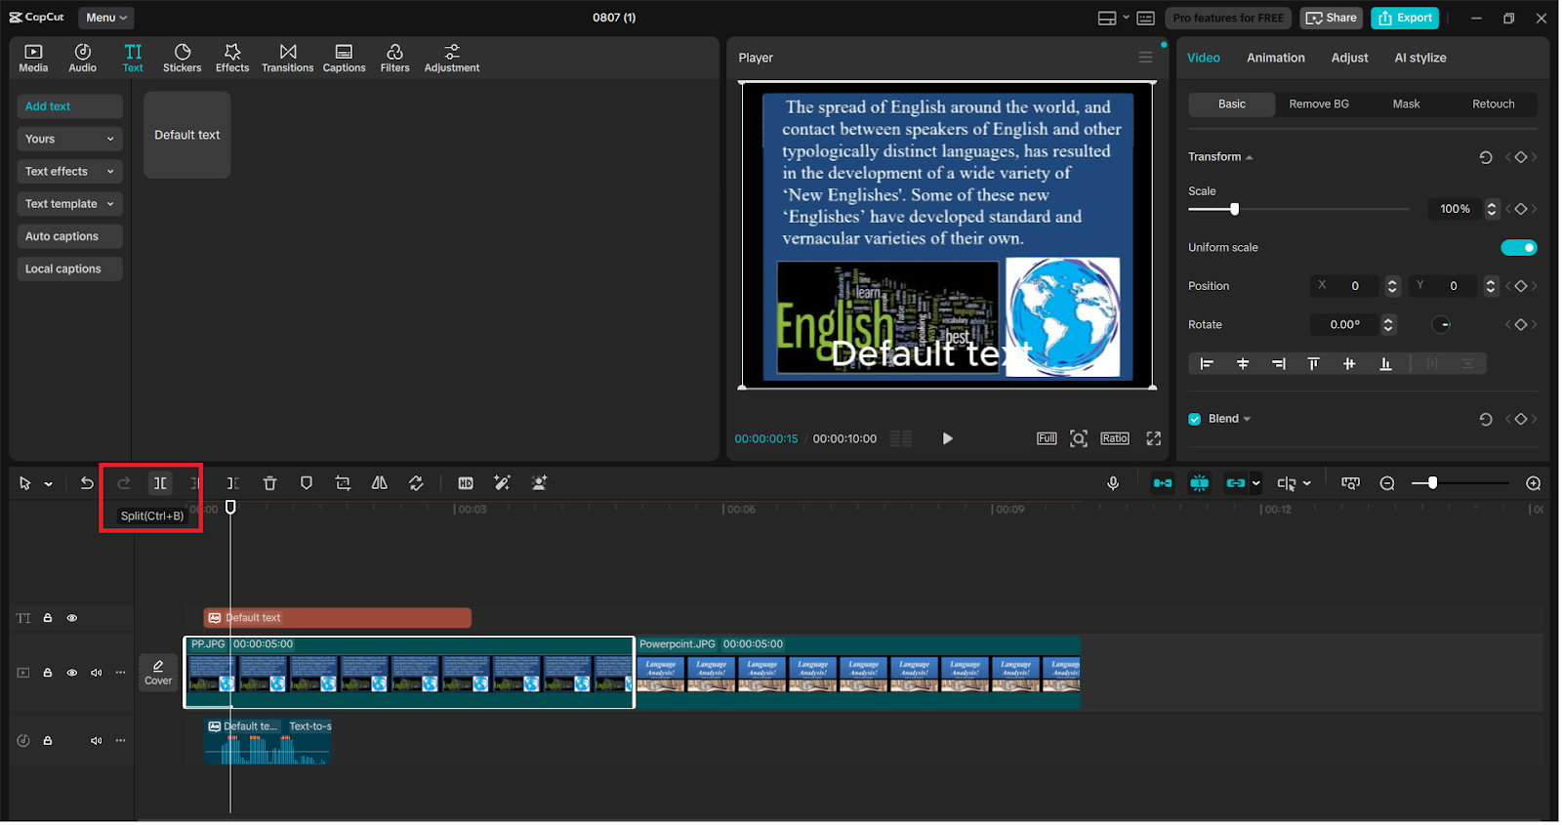The height and width of the screenshot is (825, 1562).
Task: Expand the Blend section arrow
Action: 1247,420
